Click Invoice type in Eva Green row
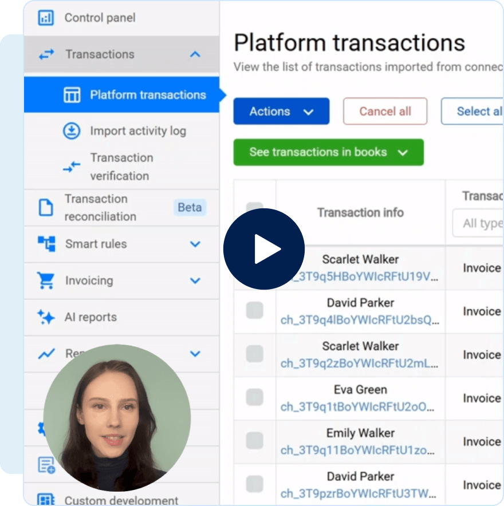 [482, 398]
